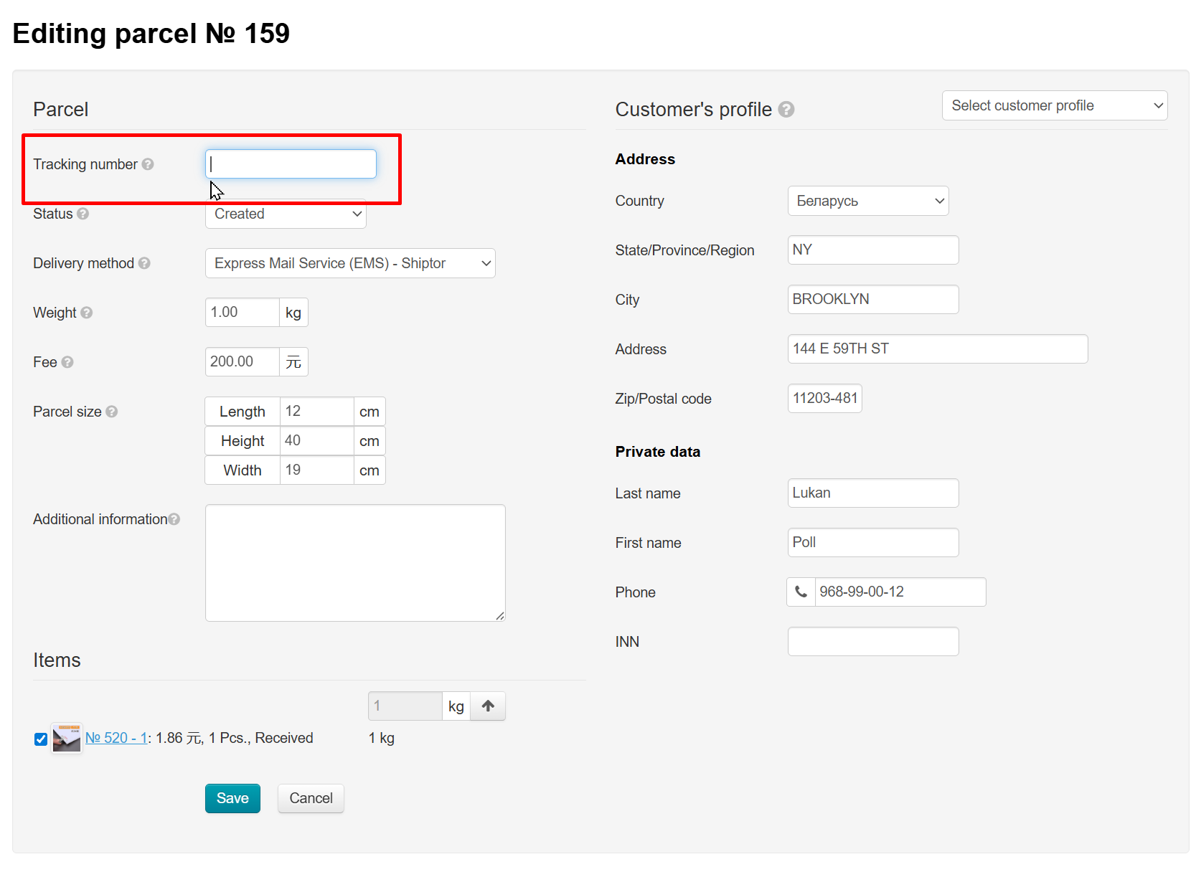Click the Save button
The image size is (1191, 877).
(x=232, y=799)
